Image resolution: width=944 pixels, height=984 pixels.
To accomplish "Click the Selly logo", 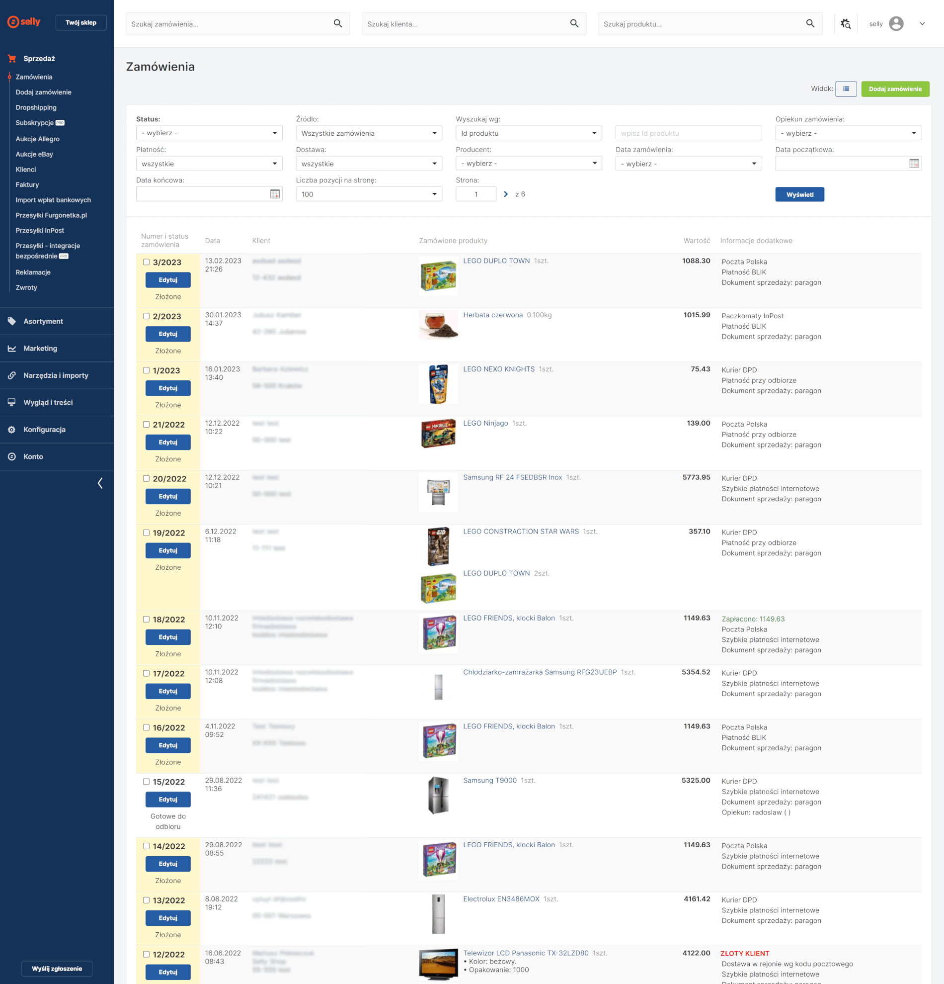I will tap(23, 21).
